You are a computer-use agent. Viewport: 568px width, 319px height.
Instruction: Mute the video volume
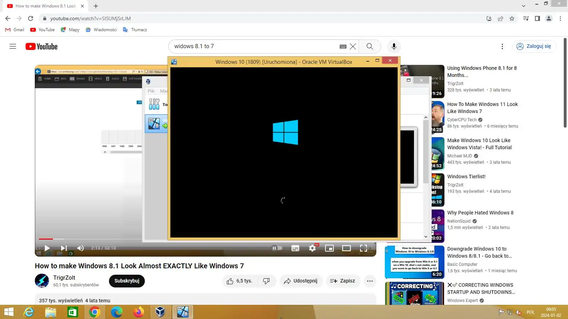81,248
